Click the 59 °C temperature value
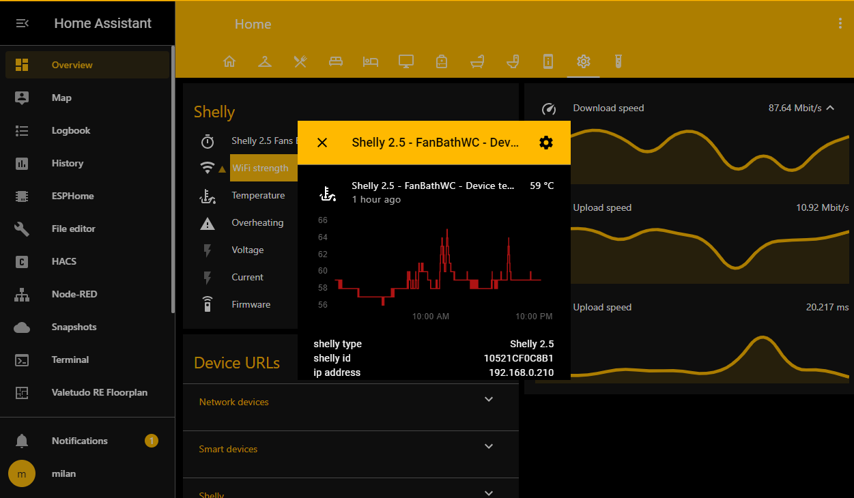The image size is (854, 498). click(x=542, y=186)
